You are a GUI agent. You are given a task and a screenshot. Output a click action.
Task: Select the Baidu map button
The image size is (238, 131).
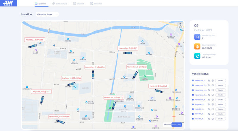click(x=177, y=124)
